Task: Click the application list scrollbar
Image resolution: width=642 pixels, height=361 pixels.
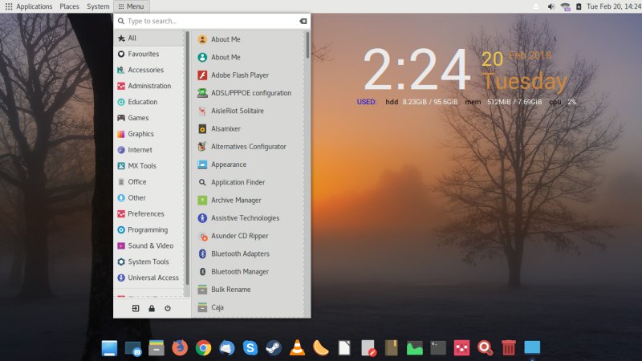Action: click(307, 45)
